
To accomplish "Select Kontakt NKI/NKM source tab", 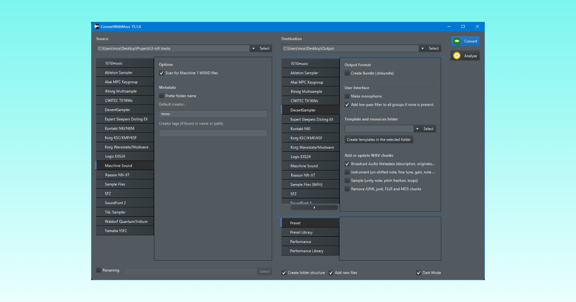I will coord(125,128).
